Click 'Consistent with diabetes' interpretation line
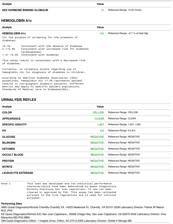 [40, 55]
